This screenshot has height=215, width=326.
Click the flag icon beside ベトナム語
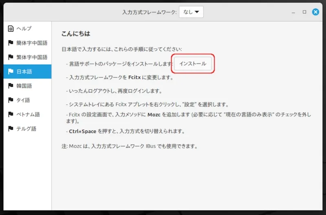tap(11, 115)
